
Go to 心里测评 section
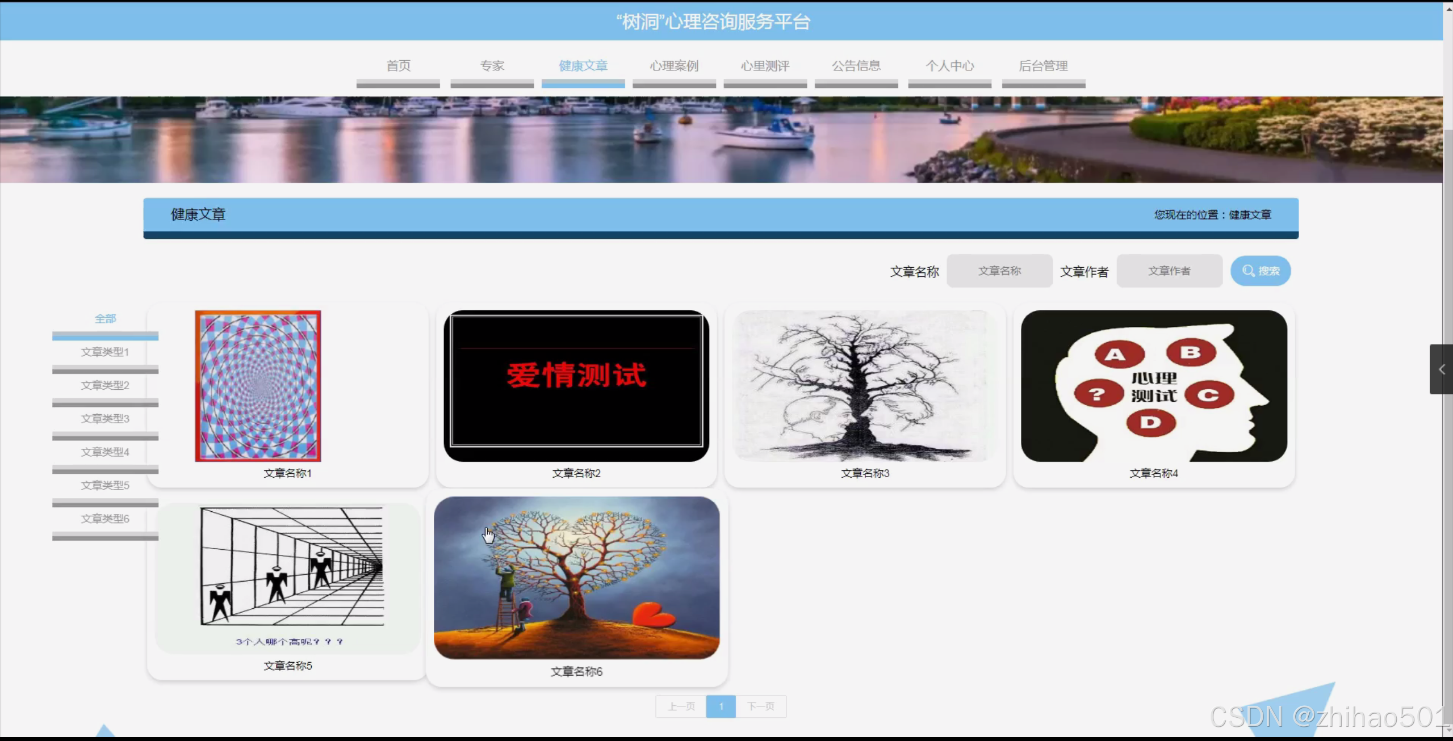pos(765,66)
